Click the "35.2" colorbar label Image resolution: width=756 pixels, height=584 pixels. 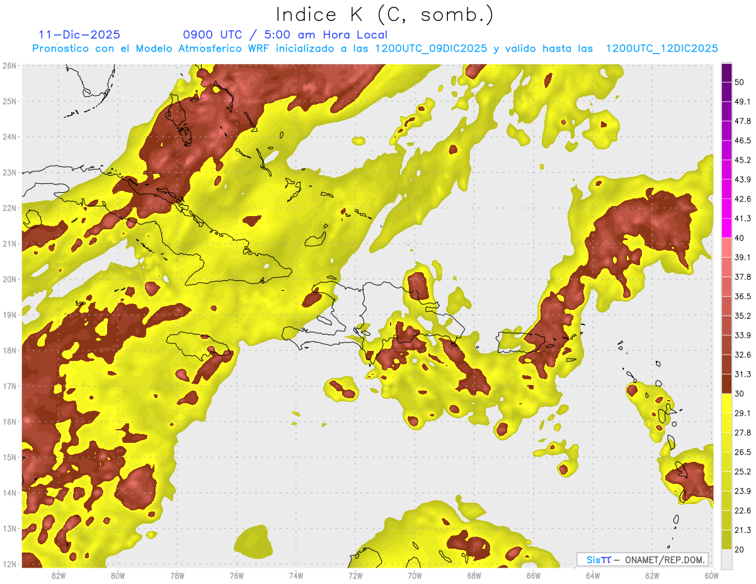(743, 316)
